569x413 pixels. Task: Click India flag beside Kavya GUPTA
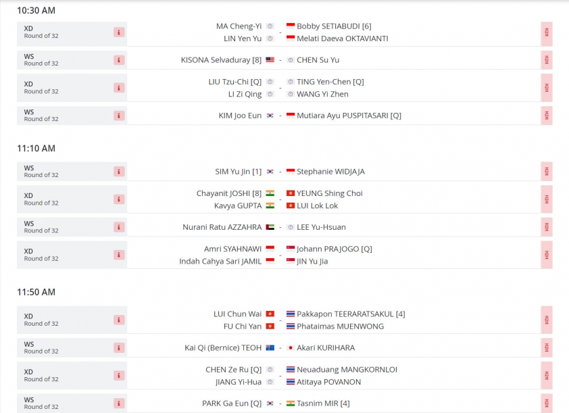(270, 205)
